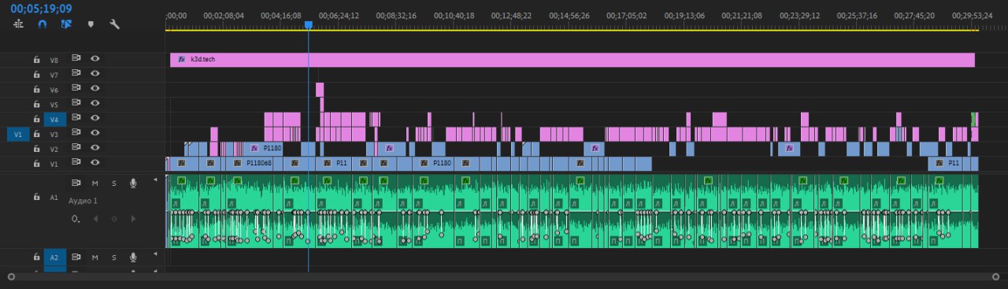This screenshot has width=1008, height=289.
Task: Hide track V6 output with eye
Action: (95, 88)
